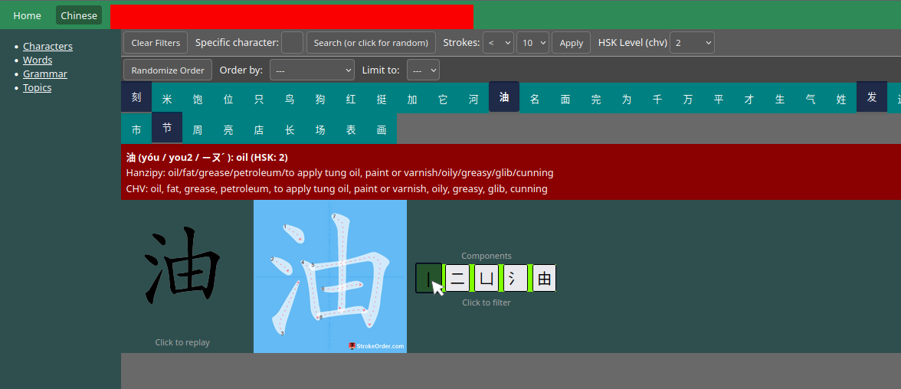Open the Chinese tab in navbar
The image size is (901, 389).
(79, 15)
